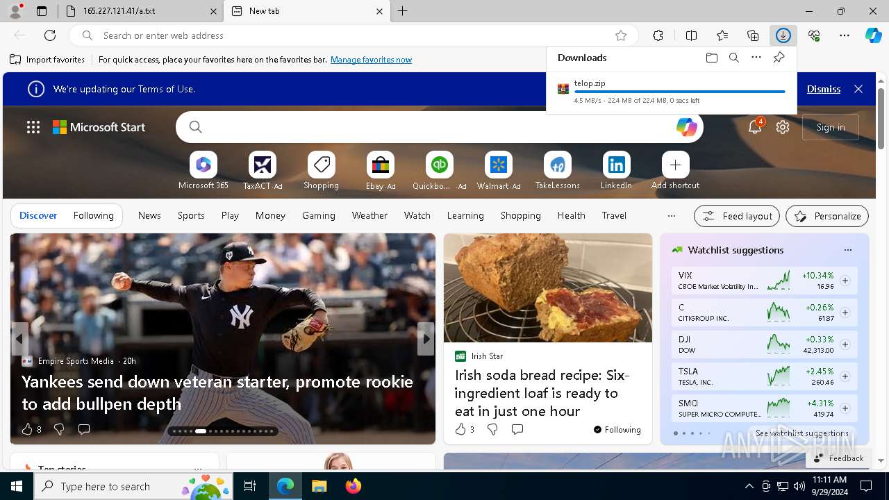Open the downloads folder icon
Viewport: 889px width, 500px height.
point(711,58)
